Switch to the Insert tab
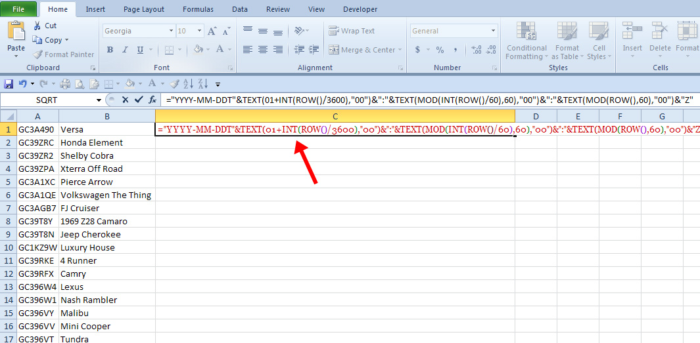This screenshot has width=700, height=343. tap(95, 9)
